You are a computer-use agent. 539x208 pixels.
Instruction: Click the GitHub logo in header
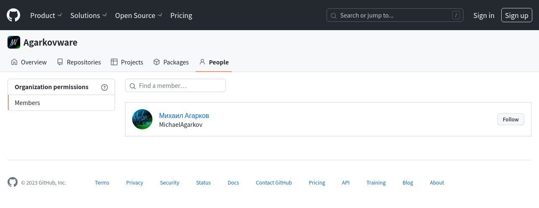(x=13, y=15)
